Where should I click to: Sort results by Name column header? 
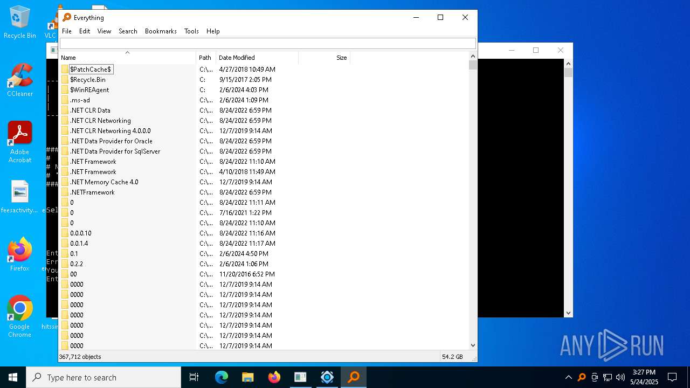click(x=128, y=58)
